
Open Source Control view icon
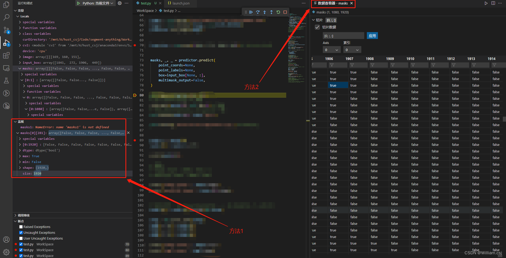(6, 30)
